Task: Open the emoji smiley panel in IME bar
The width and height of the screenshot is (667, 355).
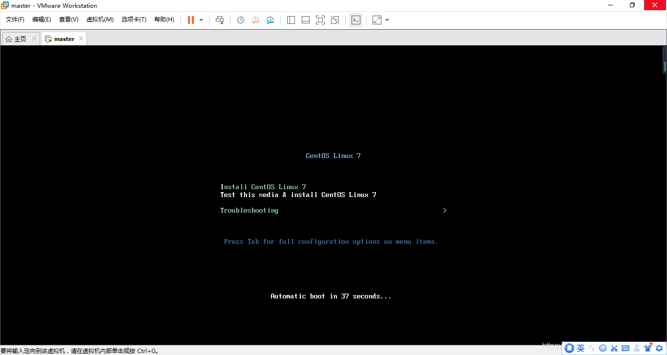Action: pyautogui.click(x=603, y=348)
